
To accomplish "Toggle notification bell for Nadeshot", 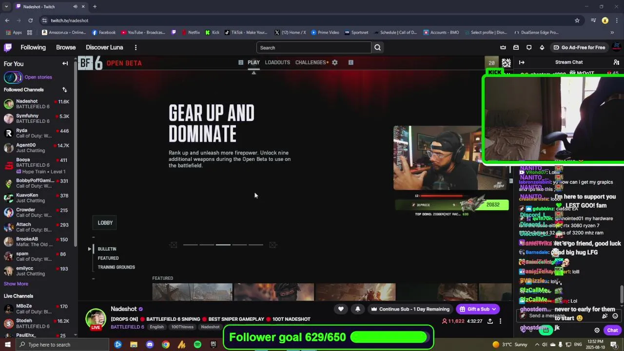I will click(x=358, y=309).
